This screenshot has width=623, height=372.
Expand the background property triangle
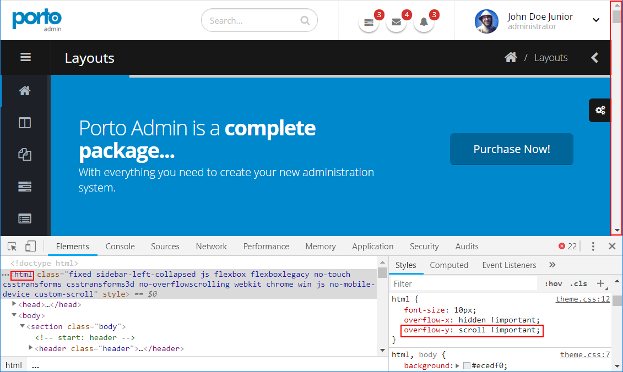click(x=457, y=365)
